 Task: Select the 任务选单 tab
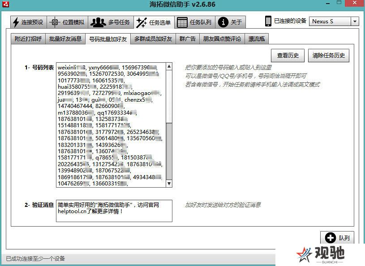(154, 22)
